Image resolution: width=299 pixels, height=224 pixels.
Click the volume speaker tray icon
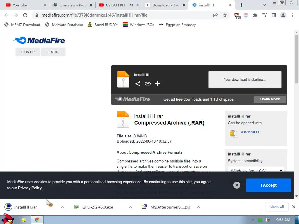click(x=267, y=220)
